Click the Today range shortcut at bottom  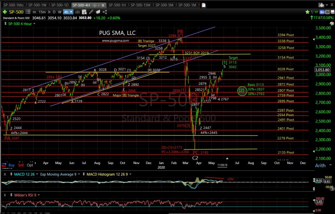pos(47,213)
